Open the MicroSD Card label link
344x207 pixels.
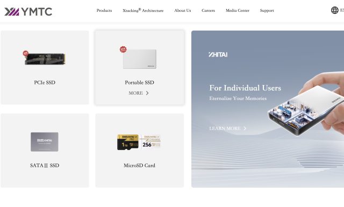tap(139, 166)
